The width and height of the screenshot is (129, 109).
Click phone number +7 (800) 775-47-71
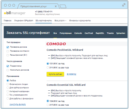coord(44,12)
